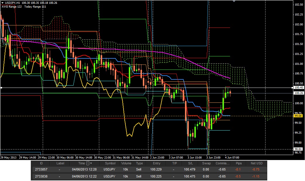Click the sort order badge in Time header

coord(88,163)
